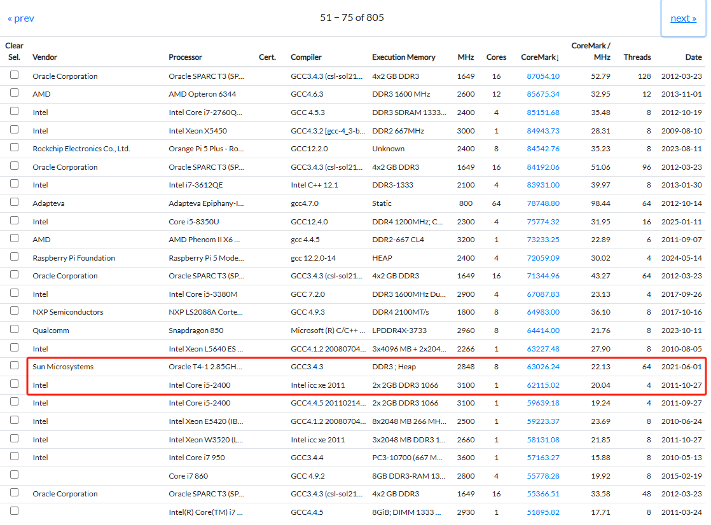Open the 78748.80 Adapteva score link
Viewport: 711px width, 525px height.
542,203
